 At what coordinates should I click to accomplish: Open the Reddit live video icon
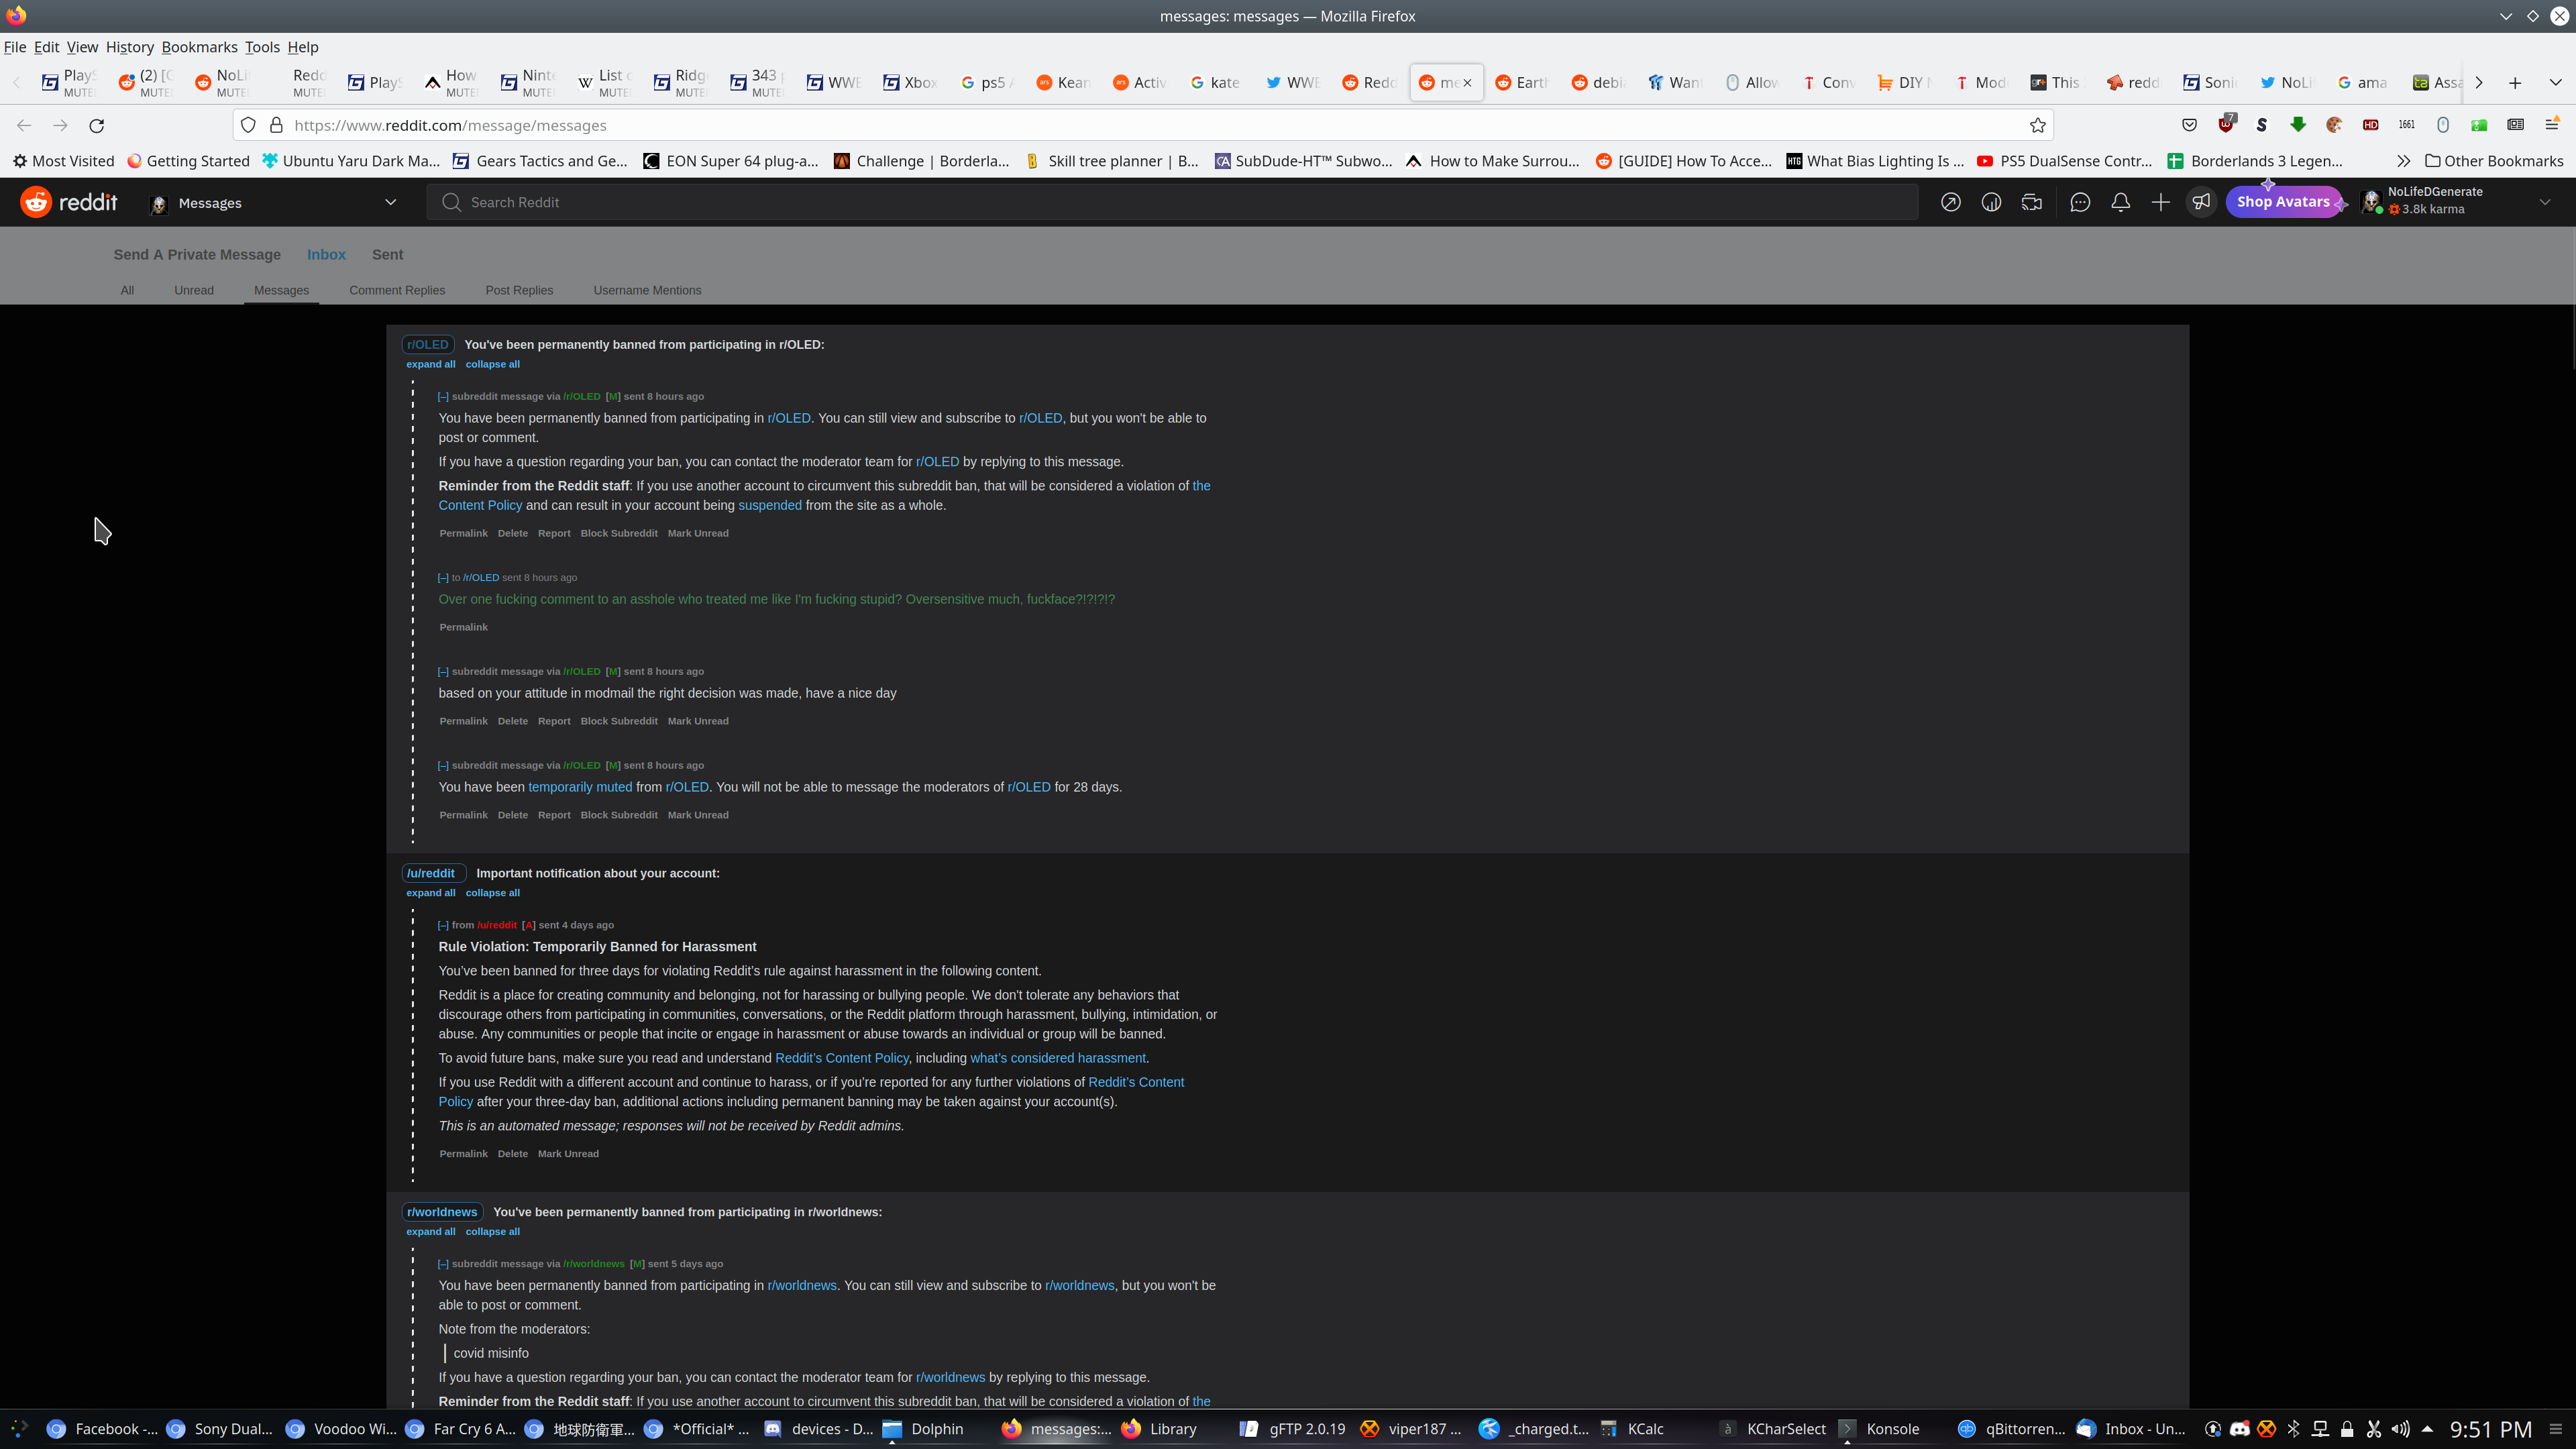coord(2031,202)
